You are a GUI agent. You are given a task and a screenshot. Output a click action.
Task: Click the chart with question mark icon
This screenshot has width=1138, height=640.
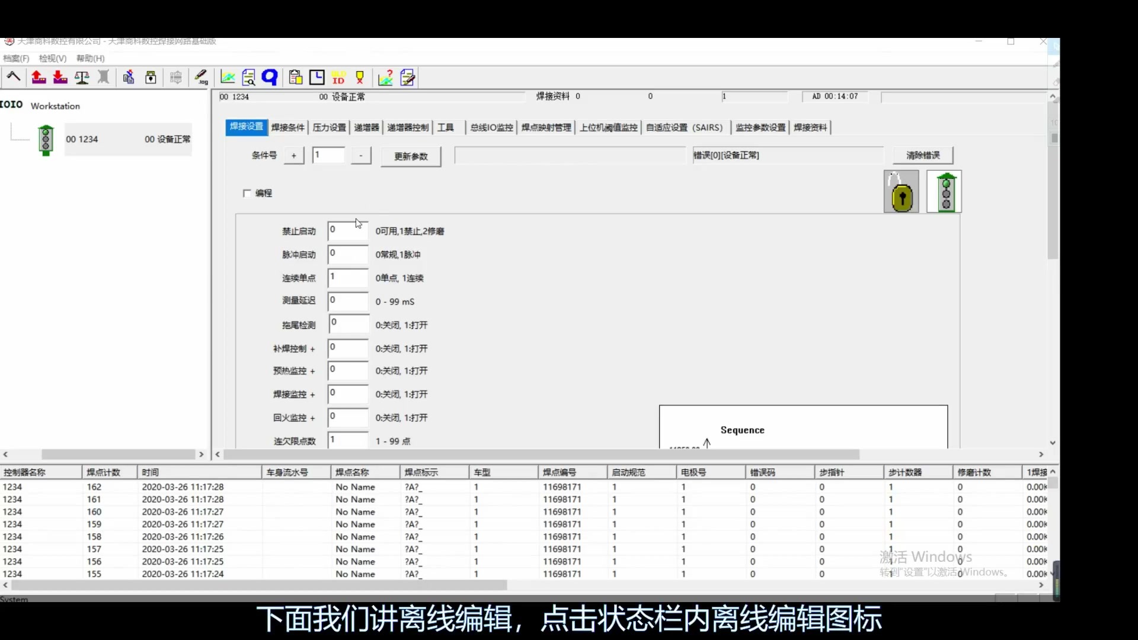(x=386, y=77)
